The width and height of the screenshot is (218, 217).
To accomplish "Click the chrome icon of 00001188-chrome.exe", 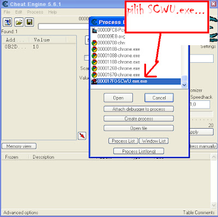I will (94, 62).
